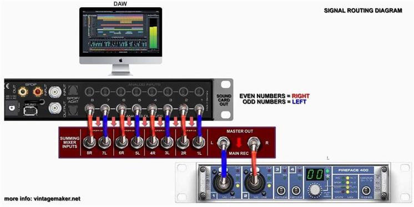Click the R indicator beside the Fireface display
This screenshot has height=207, width=414.
328,177
